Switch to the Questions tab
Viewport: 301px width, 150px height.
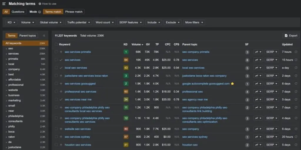18,12
